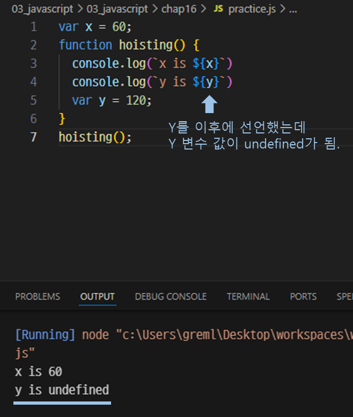The image size is (353, 417).
Task: Click the '[Running]' output label
Action: point(45,334)
